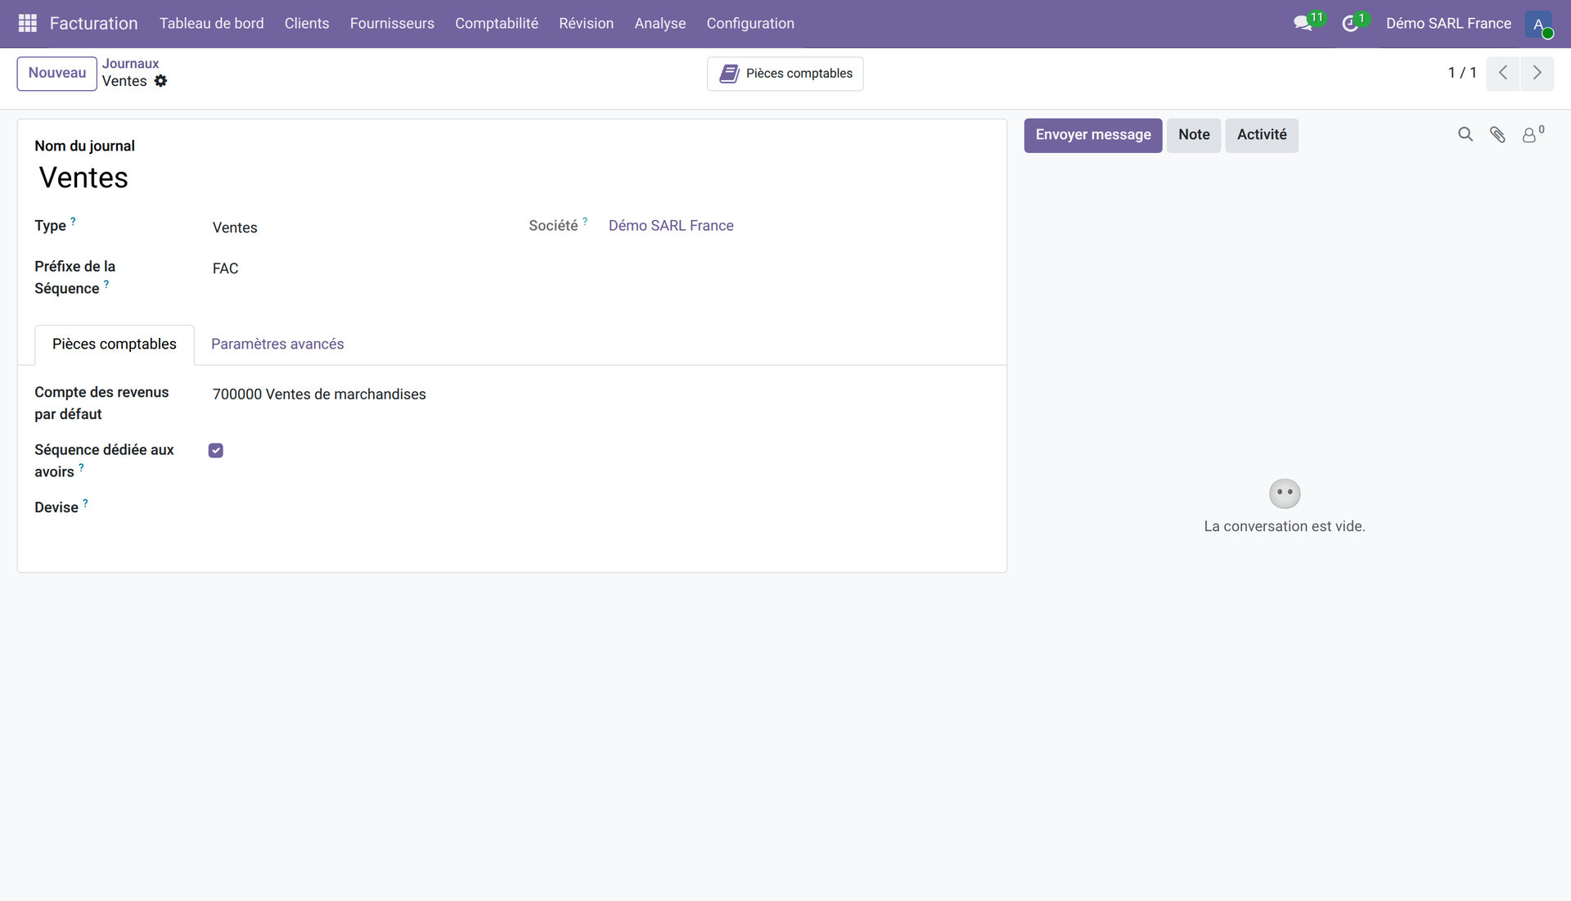Click the help mark beside Devise

pyautogui.click(x=85, y=503)
